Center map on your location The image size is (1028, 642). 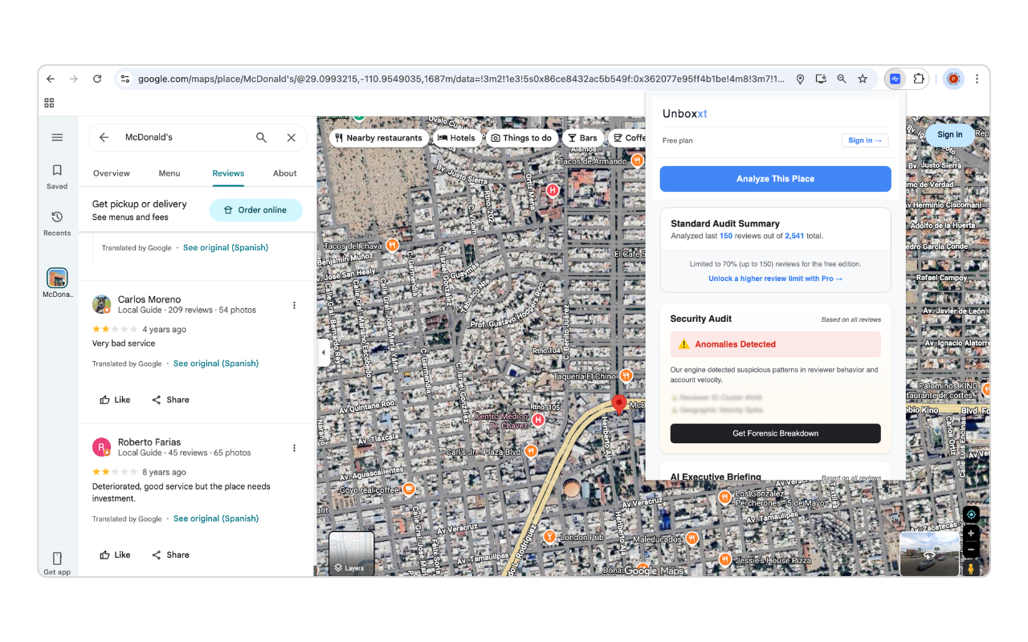coord(971,514)
